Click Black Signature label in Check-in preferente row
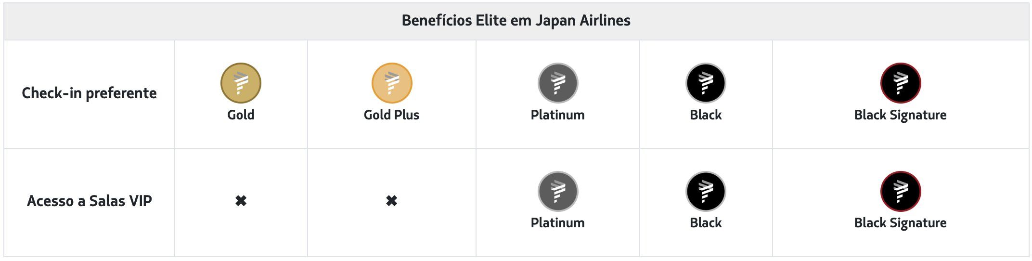This screenshot has height=261, width=1032. click(901, 115)
